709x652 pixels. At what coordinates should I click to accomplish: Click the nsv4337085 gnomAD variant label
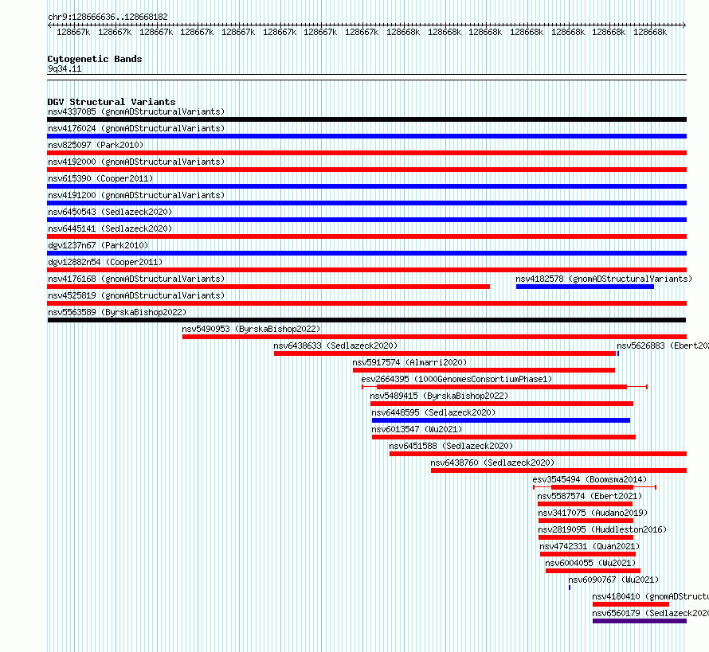pos(136,111)
